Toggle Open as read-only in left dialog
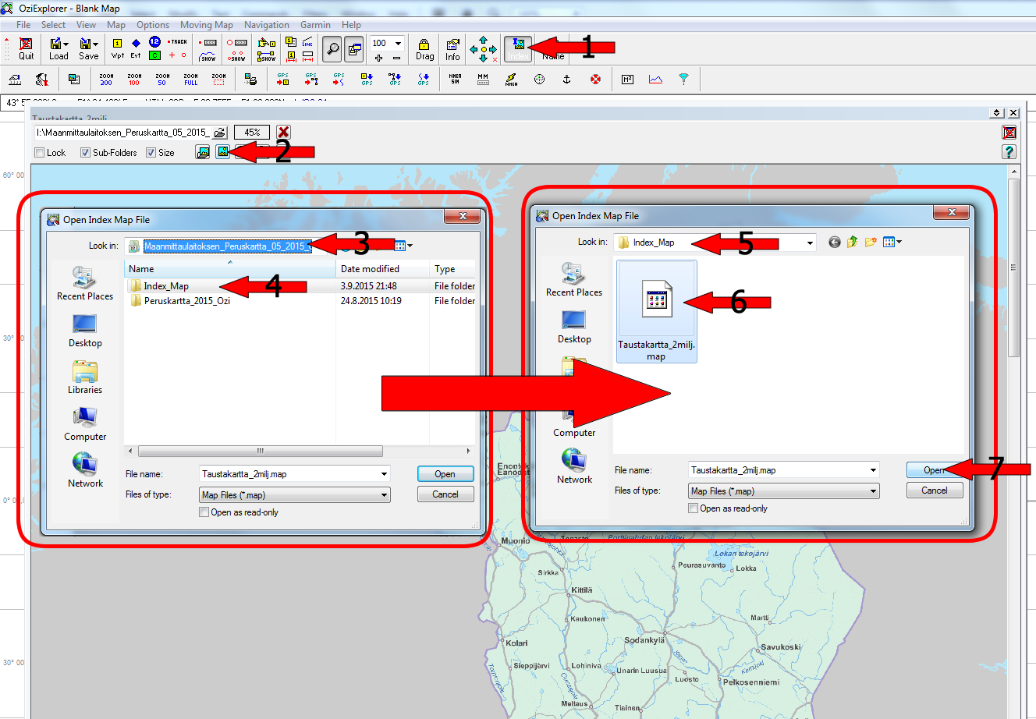 pos(204,512)
